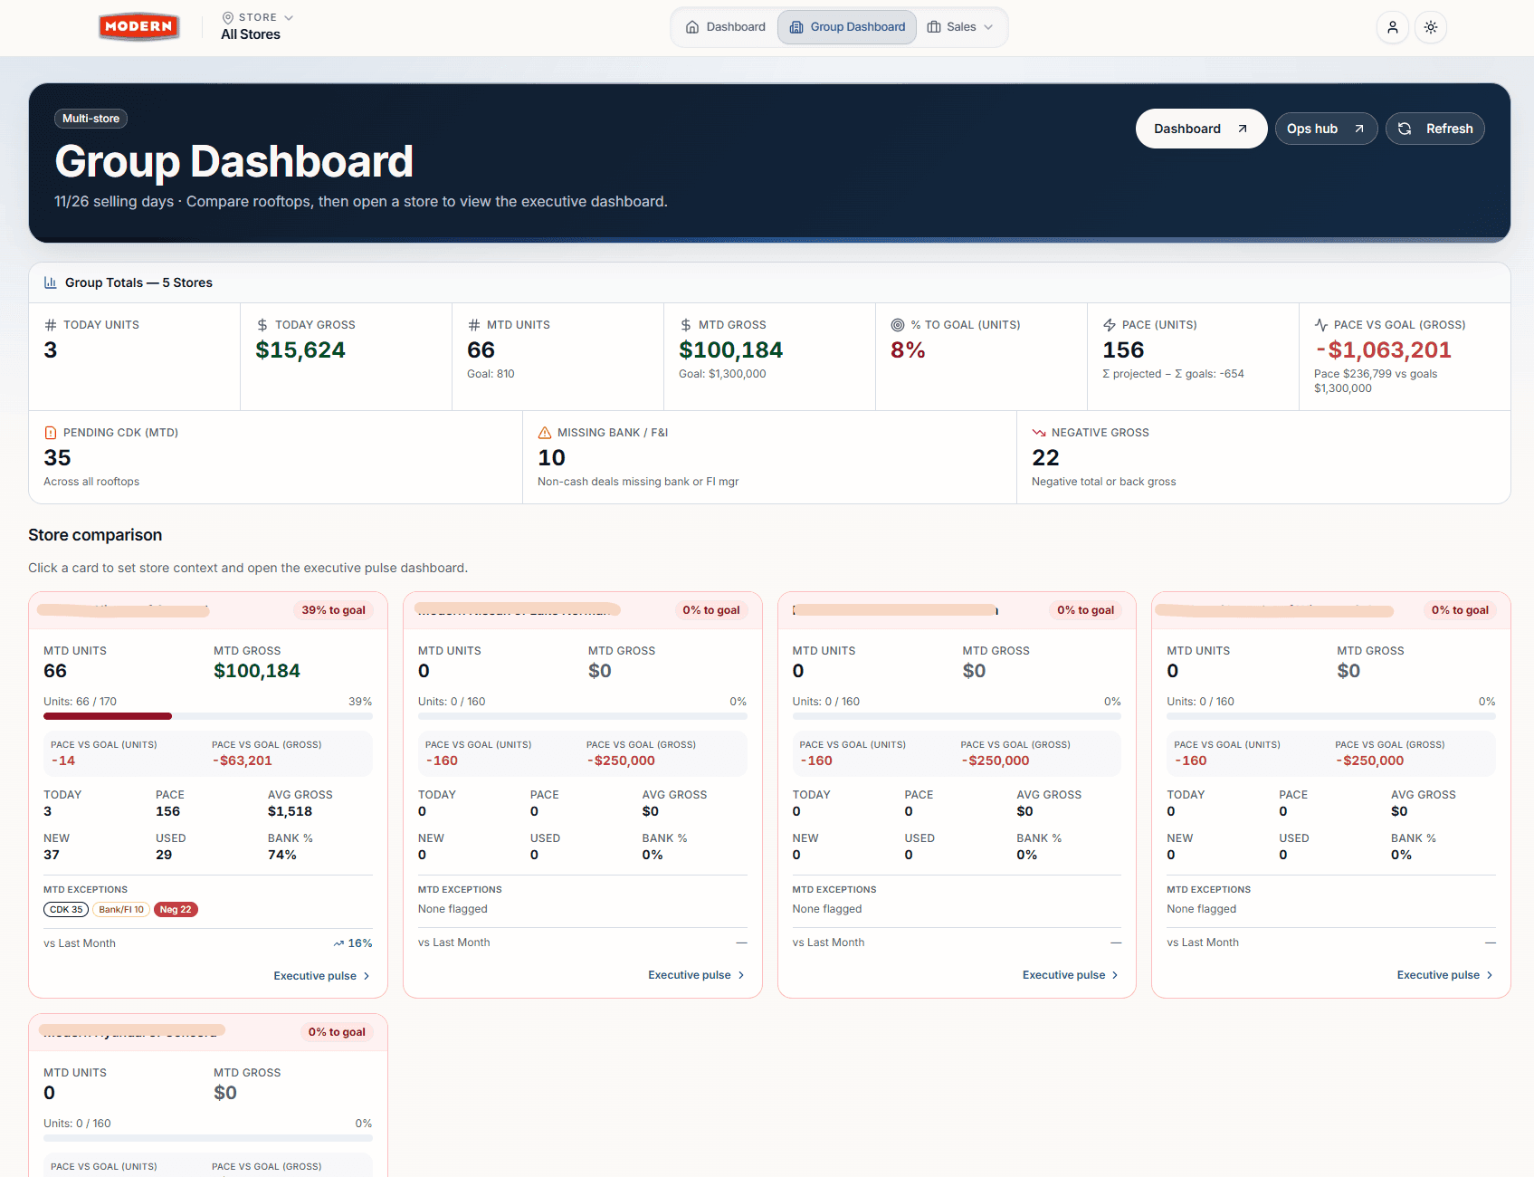Click the 16% trend-up arrow icon
Image resolution: width=1534 pixels, height=1177 pixels.
point(338,943)
